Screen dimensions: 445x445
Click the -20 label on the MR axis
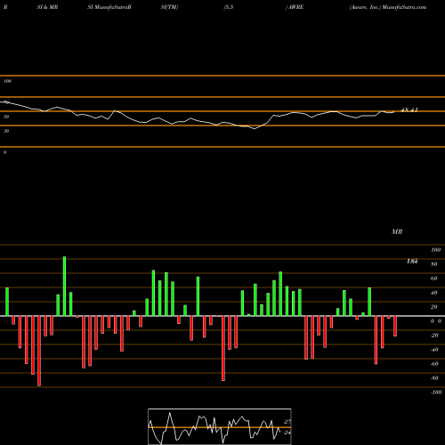pos(434,336)
